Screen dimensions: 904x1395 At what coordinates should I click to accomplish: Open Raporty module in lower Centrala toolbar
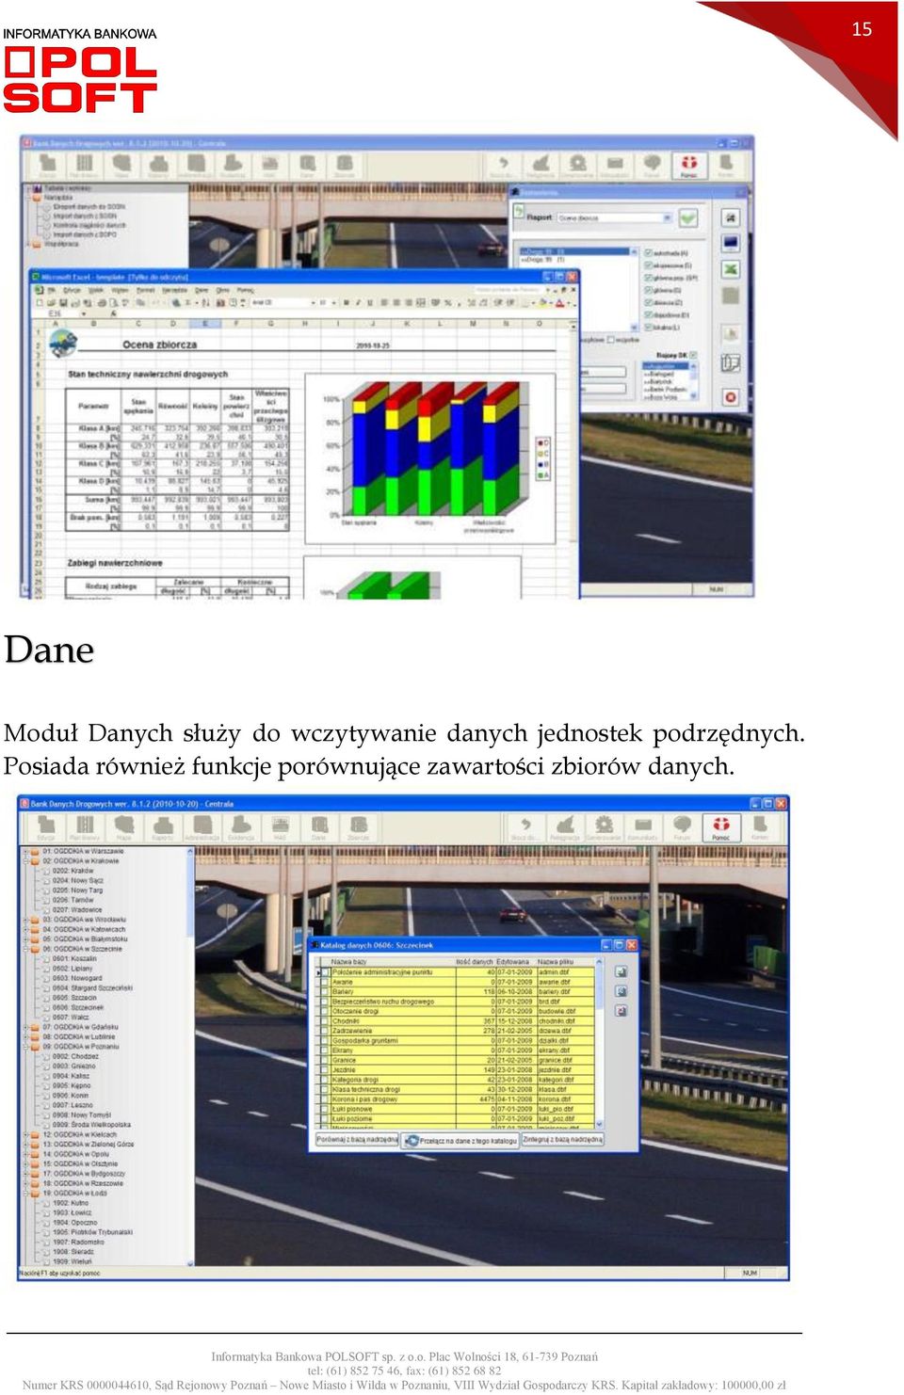pyautogui.click(x=162, y=828)
